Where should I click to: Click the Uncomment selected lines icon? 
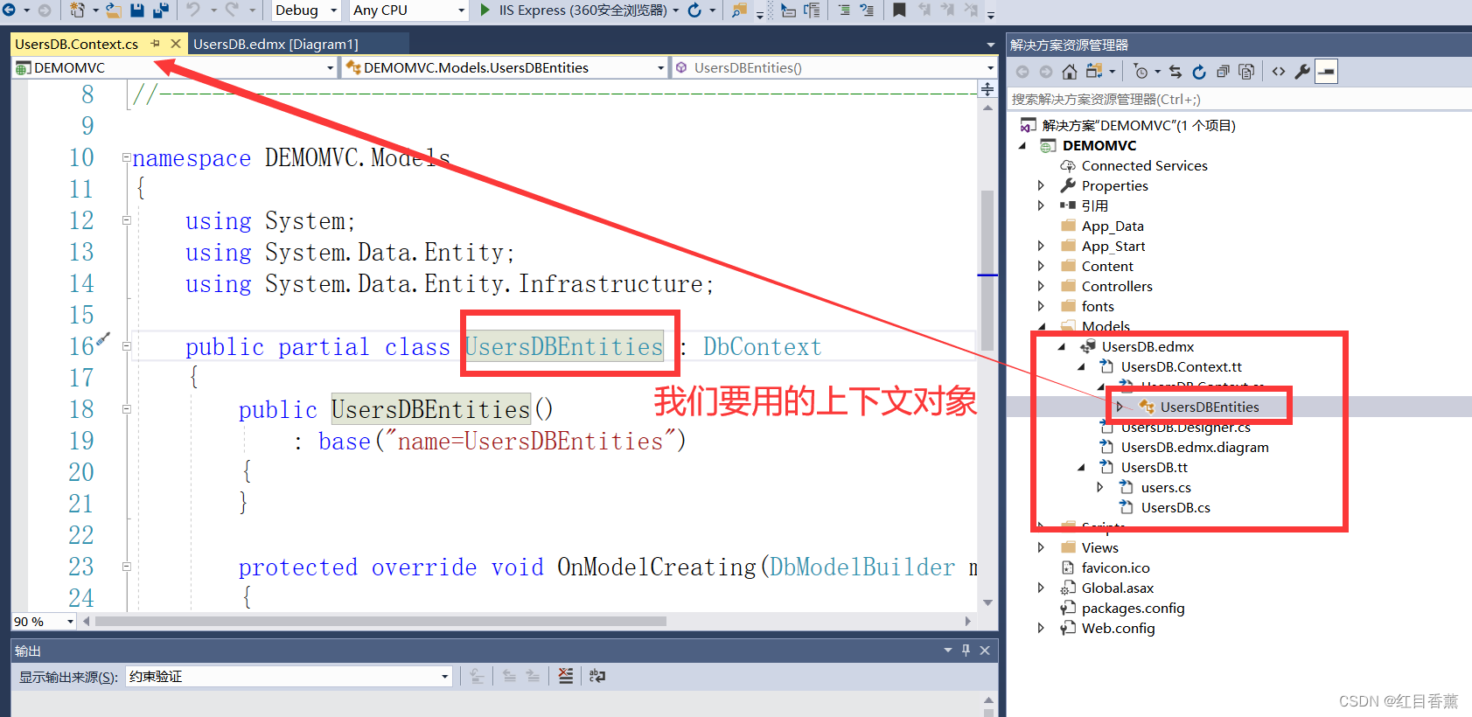click(x=867, y=10)
